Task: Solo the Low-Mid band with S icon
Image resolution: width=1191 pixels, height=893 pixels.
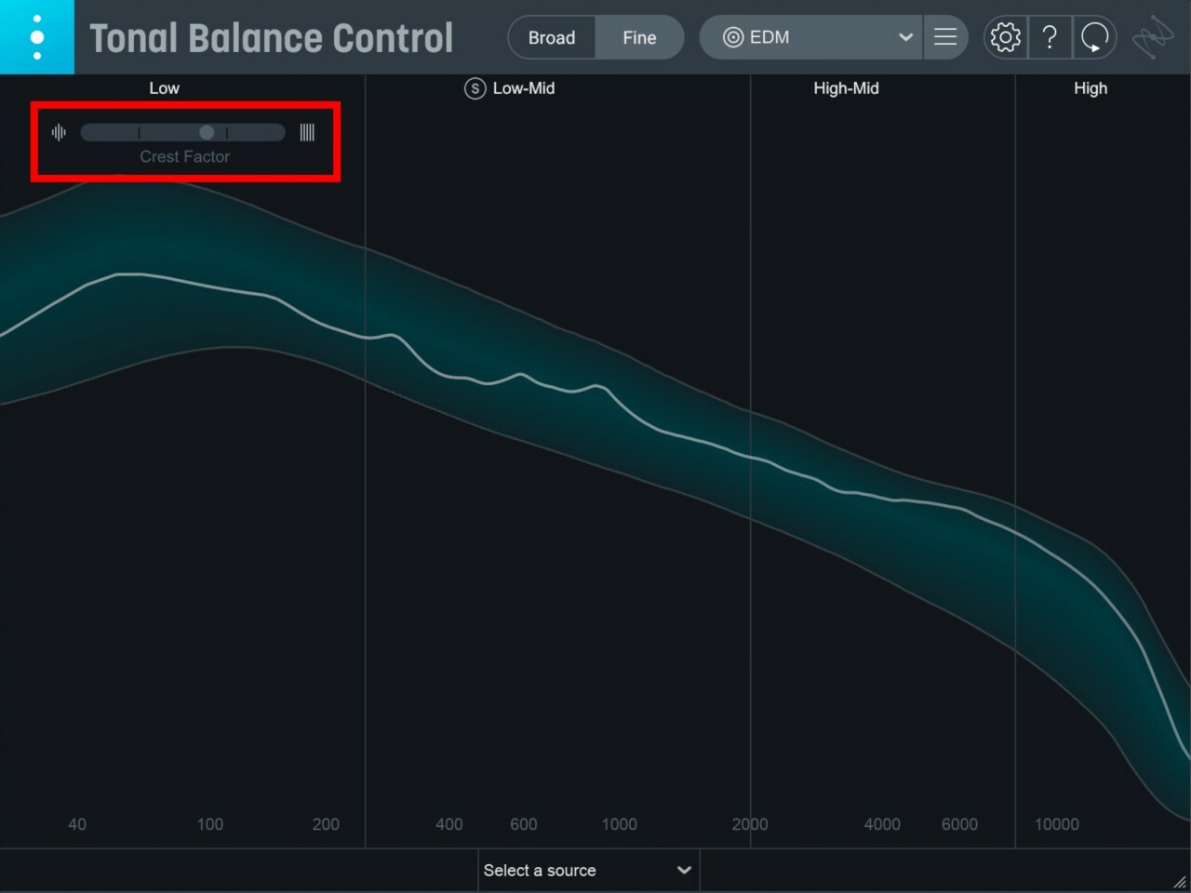Action: [x=475, y=88]
